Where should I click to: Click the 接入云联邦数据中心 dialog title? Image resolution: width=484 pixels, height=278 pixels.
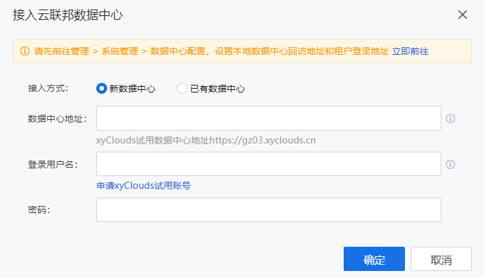click(x=68, y=15)
